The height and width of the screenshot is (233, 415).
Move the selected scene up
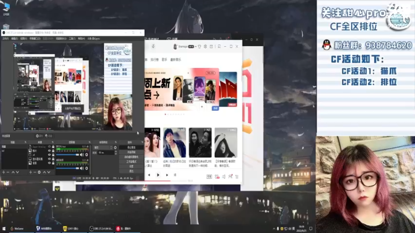point(12,172)
